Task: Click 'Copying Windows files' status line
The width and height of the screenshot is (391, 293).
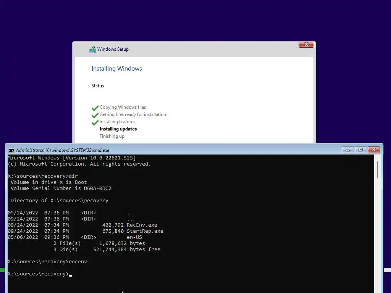Action: click(x=123, y=107)
